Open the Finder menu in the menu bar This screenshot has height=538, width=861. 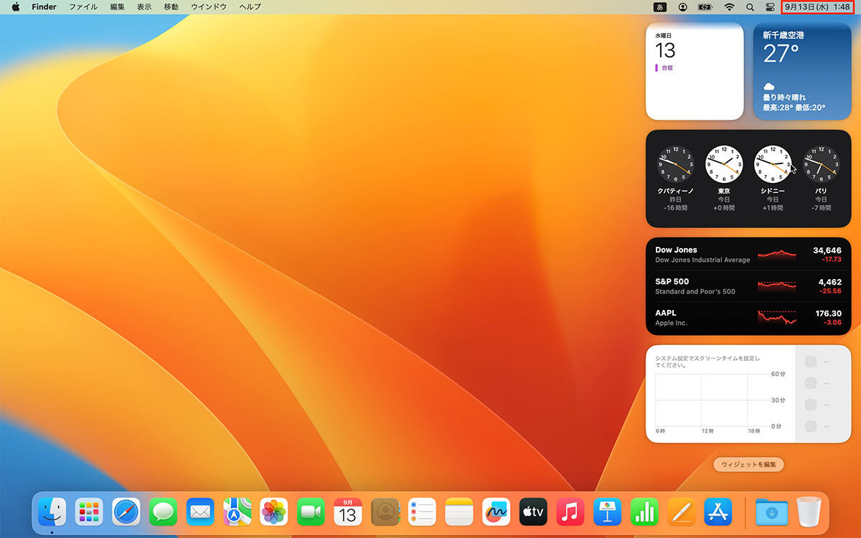tap(44, 6)
